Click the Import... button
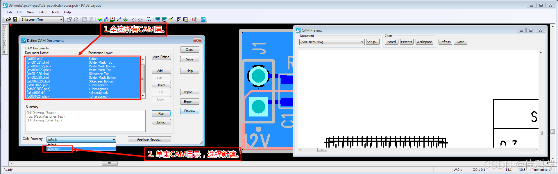This screenshot has height=174, width=558. pyautogui.click(x=189, y=92)
